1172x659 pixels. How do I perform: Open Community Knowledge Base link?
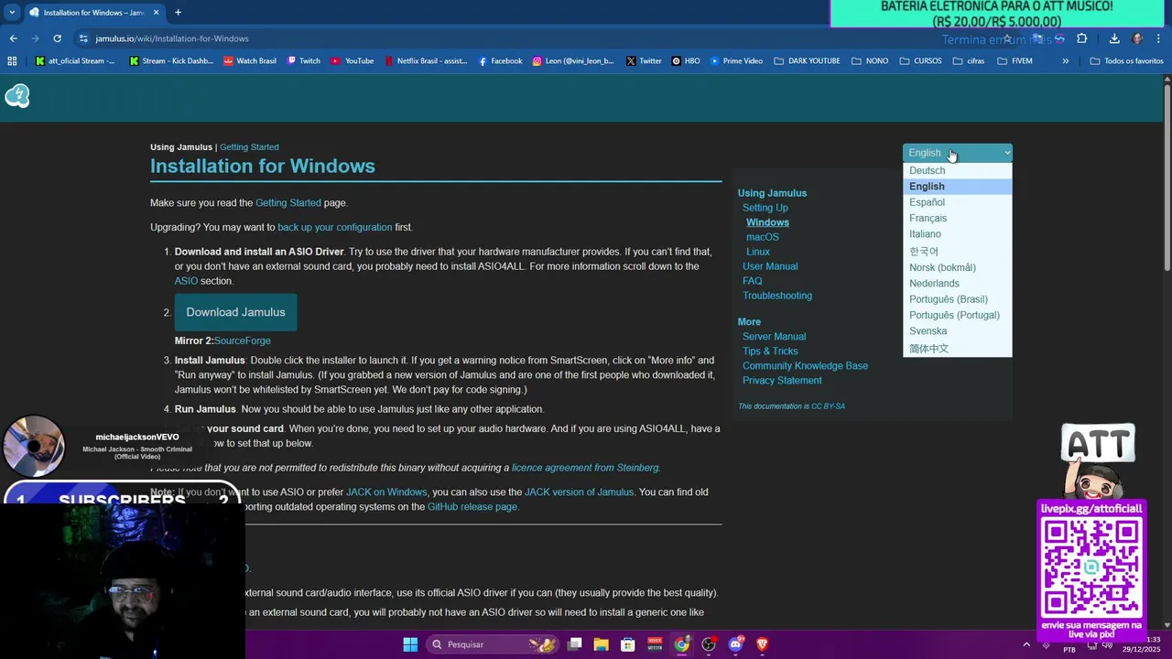(x=805, y=366)
